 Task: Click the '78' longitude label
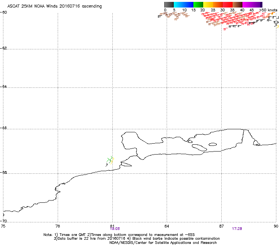[x=58, y=226]
